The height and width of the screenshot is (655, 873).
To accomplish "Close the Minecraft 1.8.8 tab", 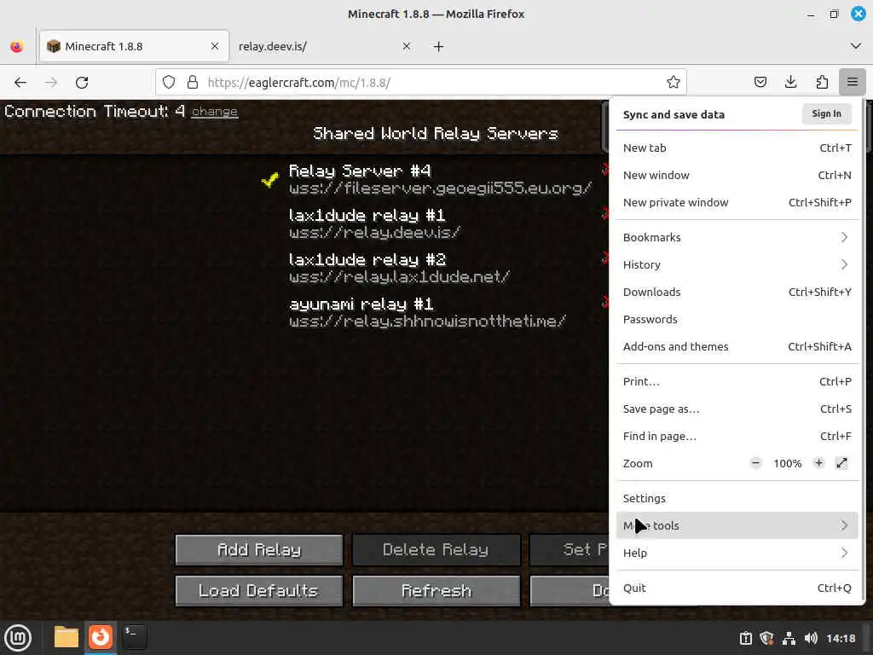I will click(214, 46).
